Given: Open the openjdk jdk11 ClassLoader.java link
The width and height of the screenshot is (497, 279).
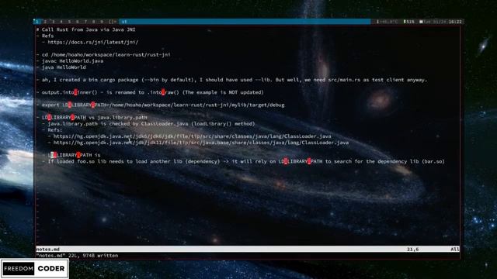Looking at the screenshot, I should coord(201,143).
